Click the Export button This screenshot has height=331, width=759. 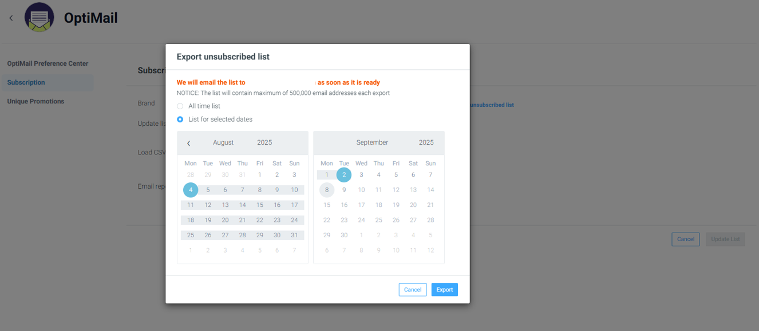(445, 290)
